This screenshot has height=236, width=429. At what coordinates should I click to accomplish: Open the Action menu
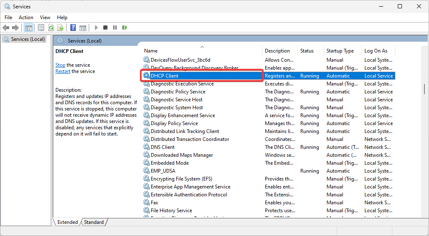[x=26, y=17]
